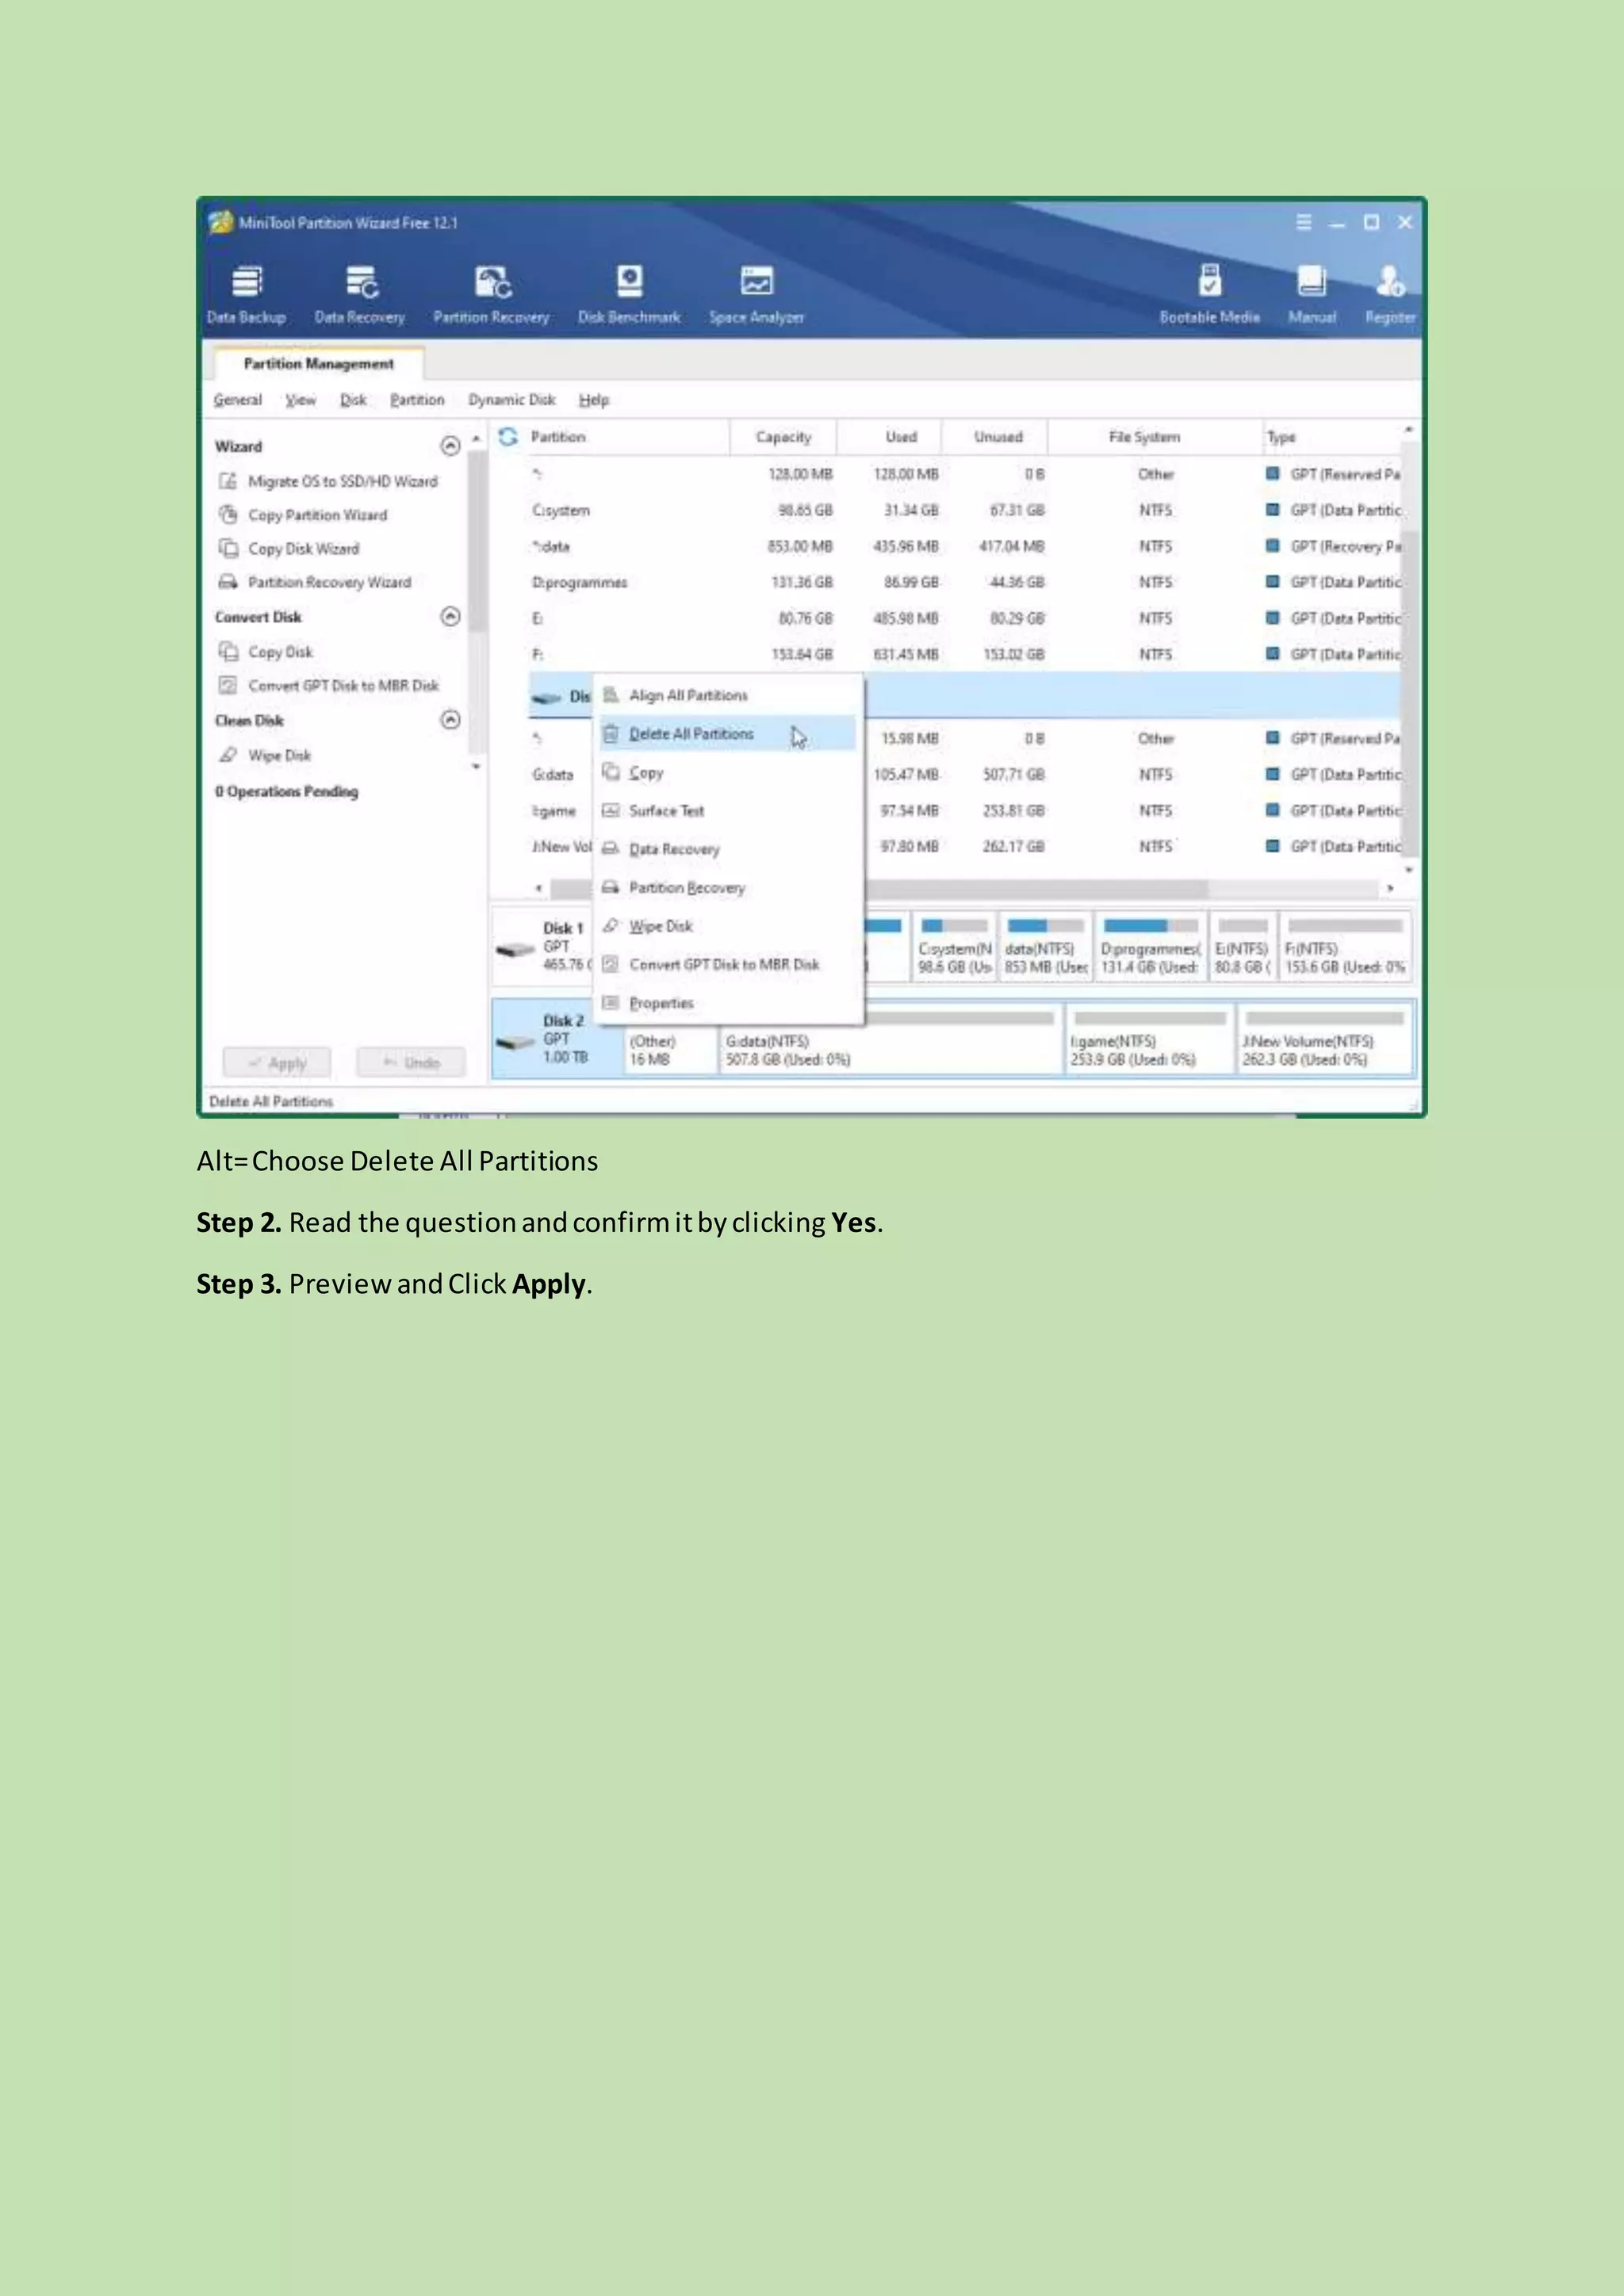1624x2296 pixels.
Task: Open the View menu
Action: [x=300, y=400]
